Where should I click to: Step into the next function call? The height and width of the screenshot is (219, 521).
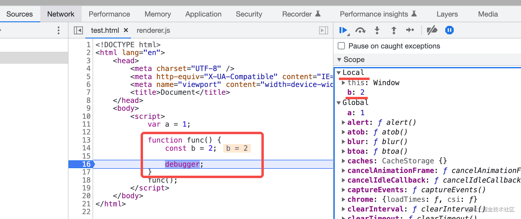[377, 30]
